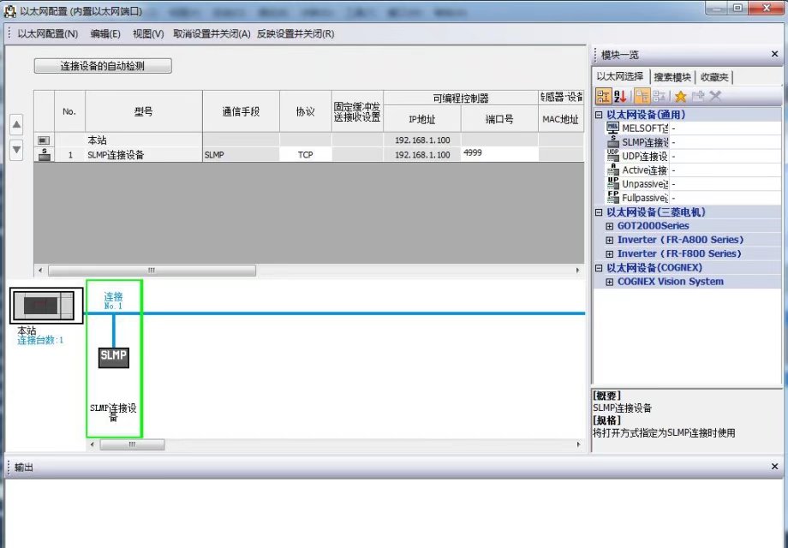Open the 编辑(E) menu
Viewport: 788px width, 548px height.
(x=105, y=34)
